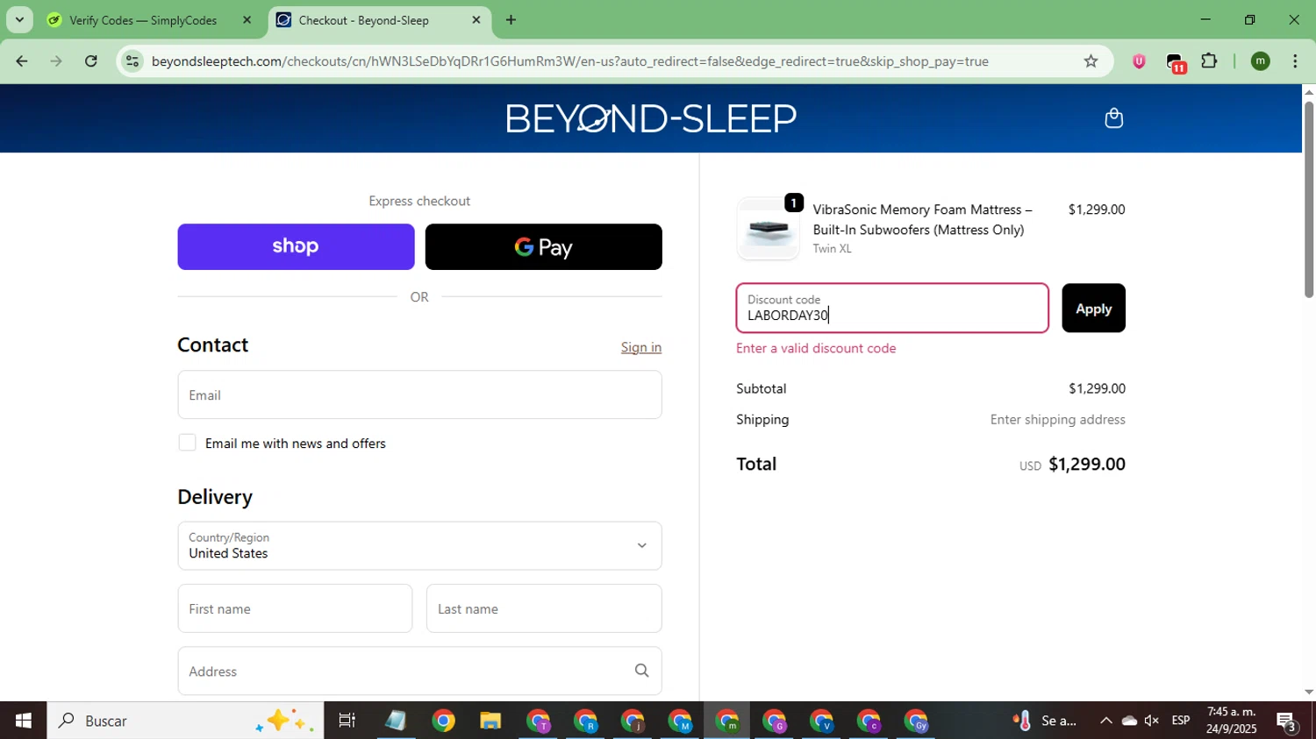Show hidden system tray icons

[x=1105, y=721]
